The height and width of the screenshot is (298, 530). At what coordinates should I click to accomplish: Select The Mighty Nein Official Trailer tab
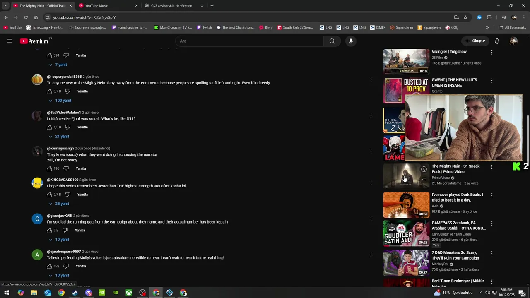point(43,6)
